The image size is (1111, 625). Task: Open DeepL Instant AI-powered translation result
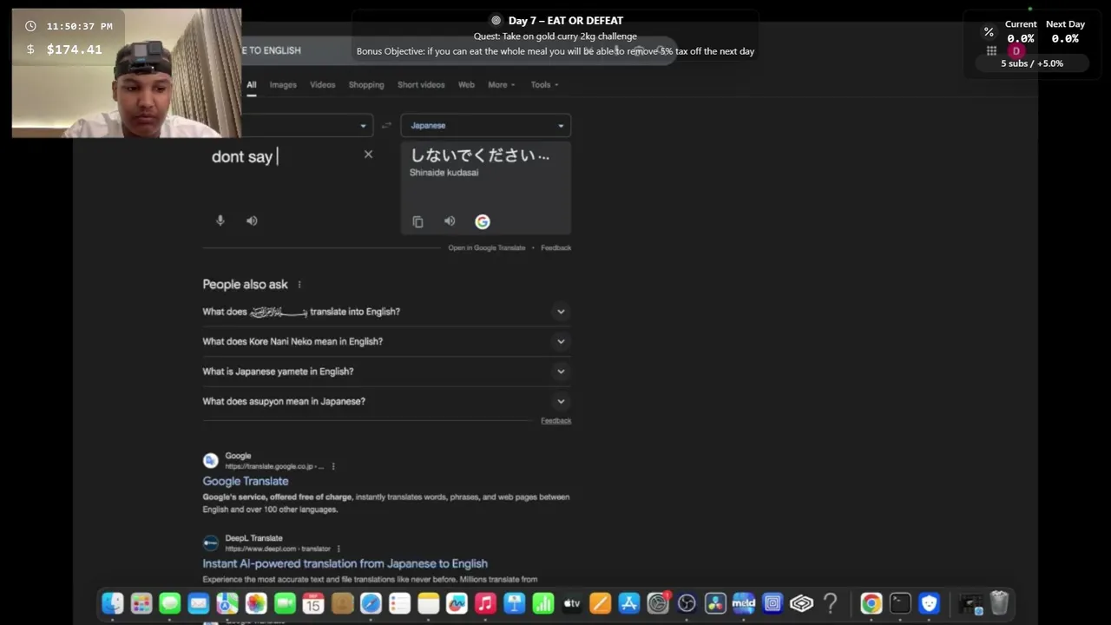coord(345,563)
